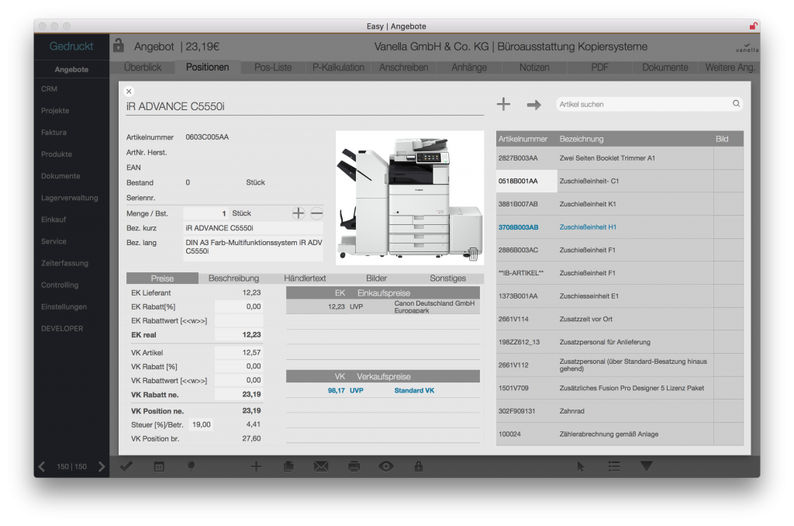Click the Bez. kurz field
The width and height of the screenshot is (794, 526).
click(254, 228)
